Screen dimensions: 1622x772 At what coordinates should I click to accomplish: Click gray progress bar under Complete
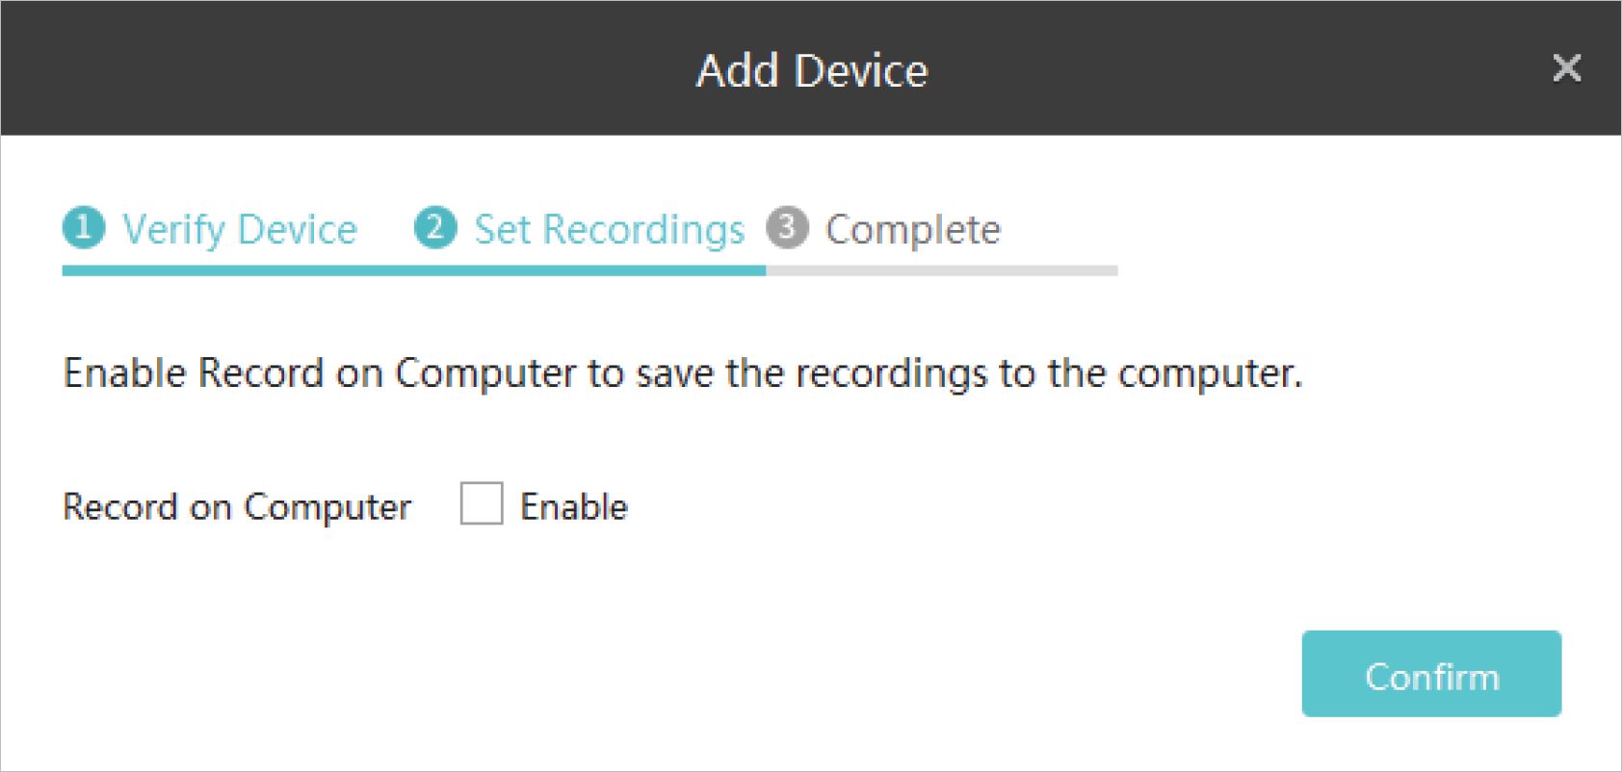942,271
